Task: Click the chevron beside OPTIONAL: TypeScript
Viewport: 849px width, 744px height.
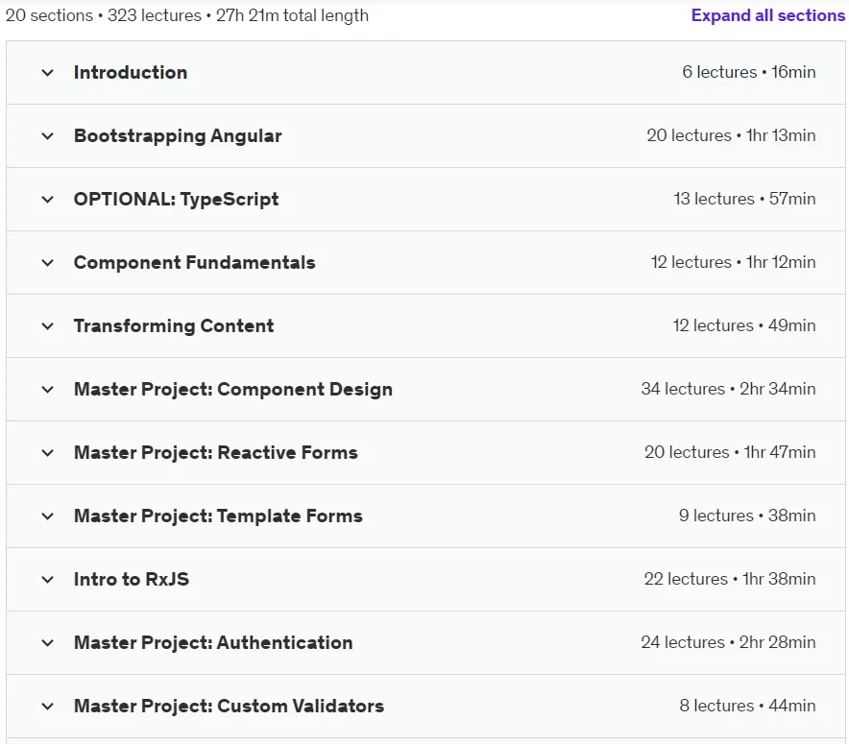Action: (x=48, y=199)
